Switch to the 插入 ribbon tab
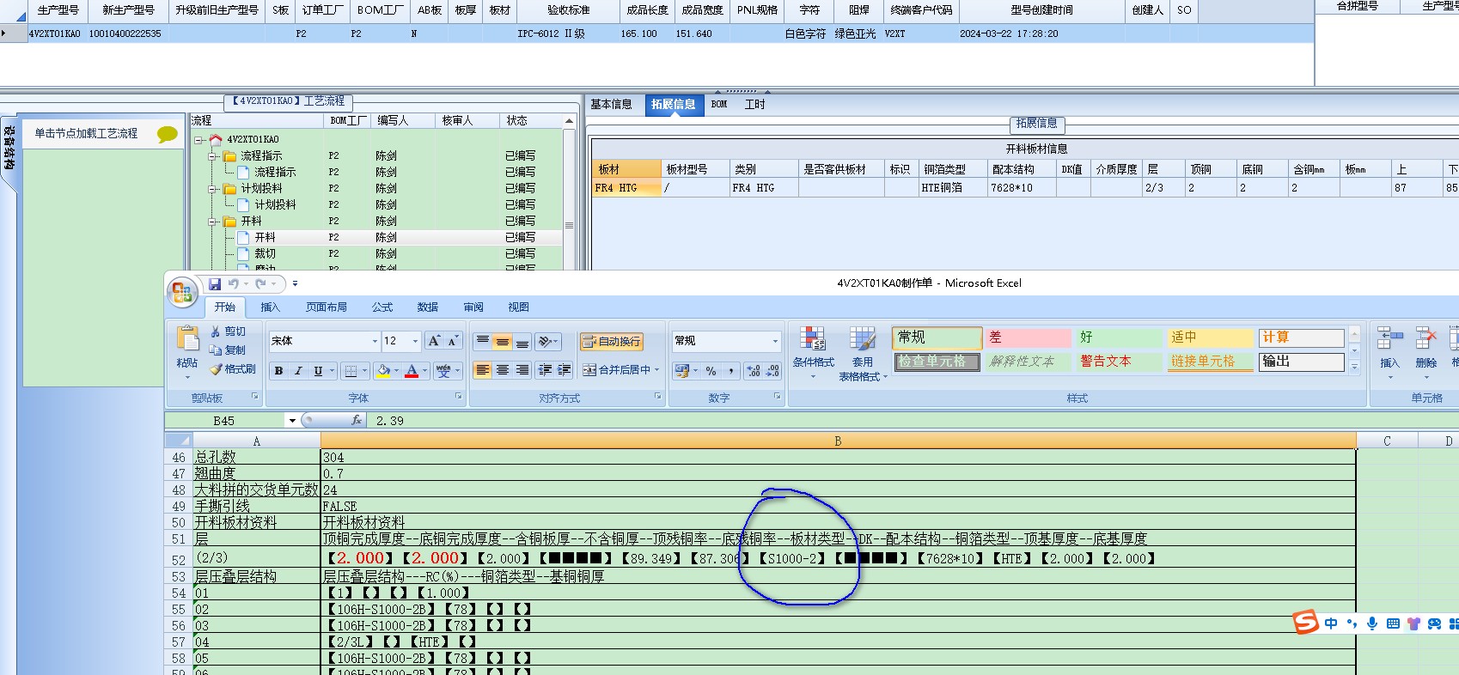 [x=270, y=307]
